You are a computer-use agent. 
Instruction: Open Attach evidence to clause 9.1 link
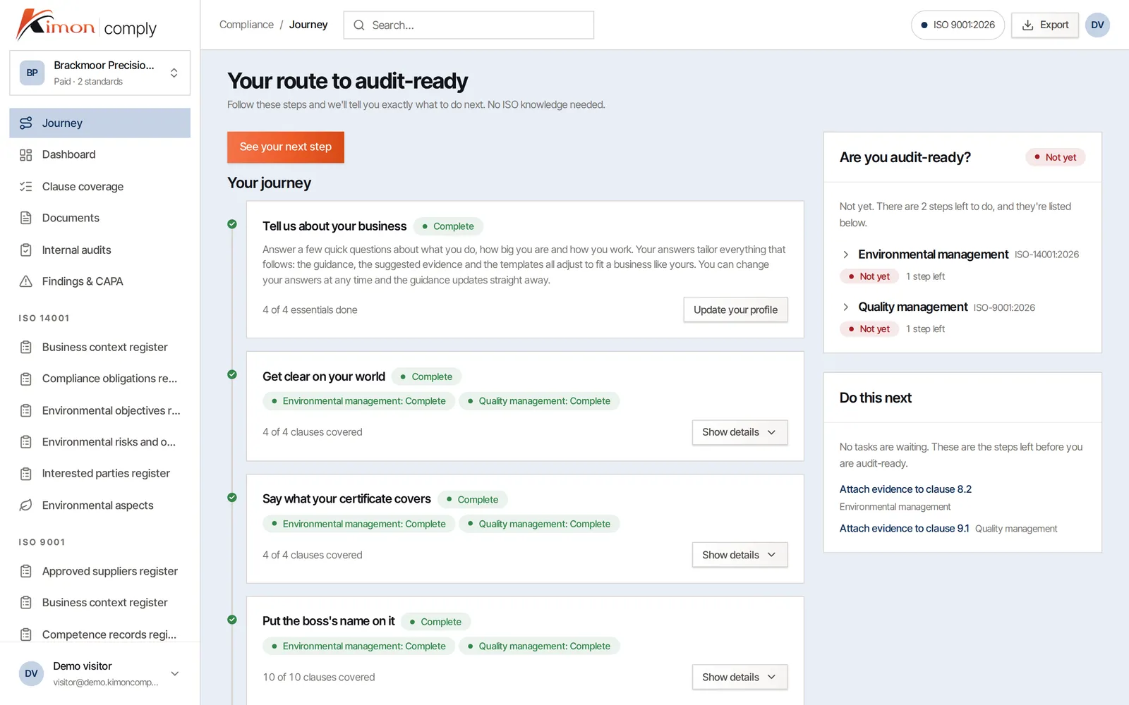904,528
